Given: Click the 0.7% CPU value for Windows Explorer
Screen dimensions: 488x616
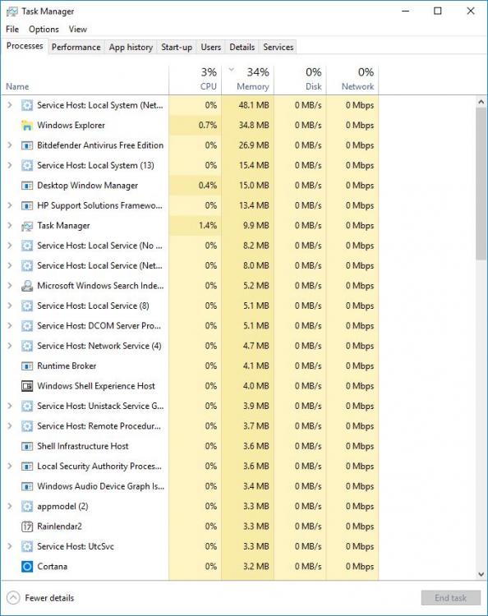Looking at the screenshot, I should pos(208,126).
